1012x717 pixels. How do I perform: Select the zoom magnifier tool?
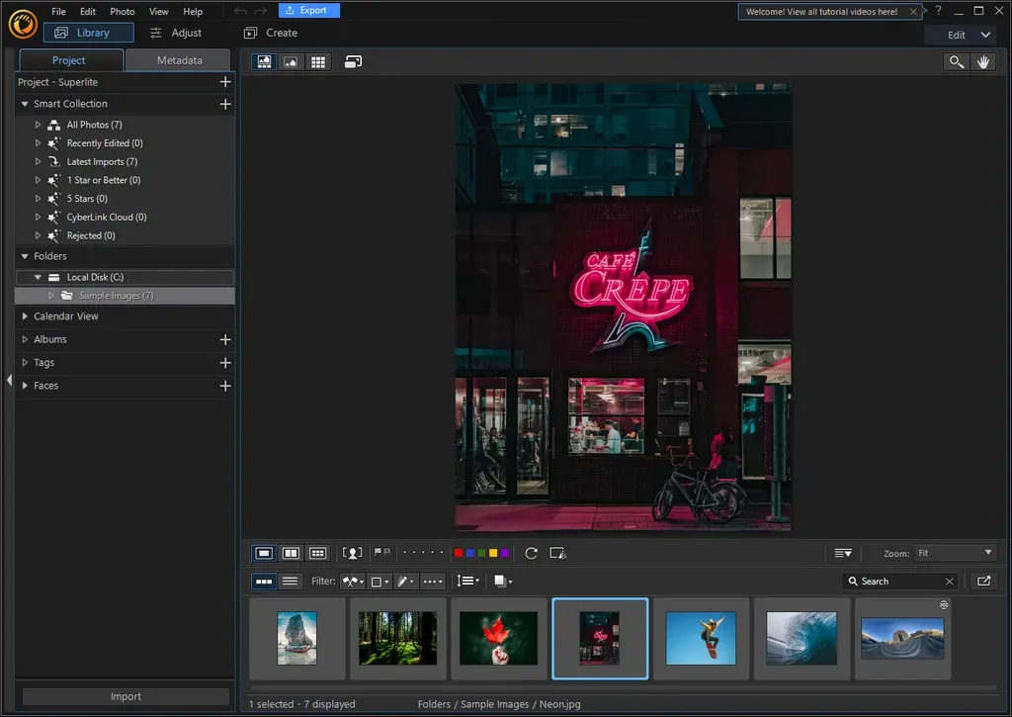tap(956, 62)
